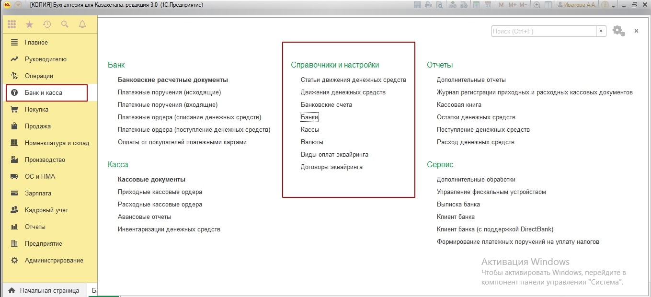Open the sections menu grid icon
This screenshot has height=297, width=651.
pyautogui.click(x=12, y=24)
